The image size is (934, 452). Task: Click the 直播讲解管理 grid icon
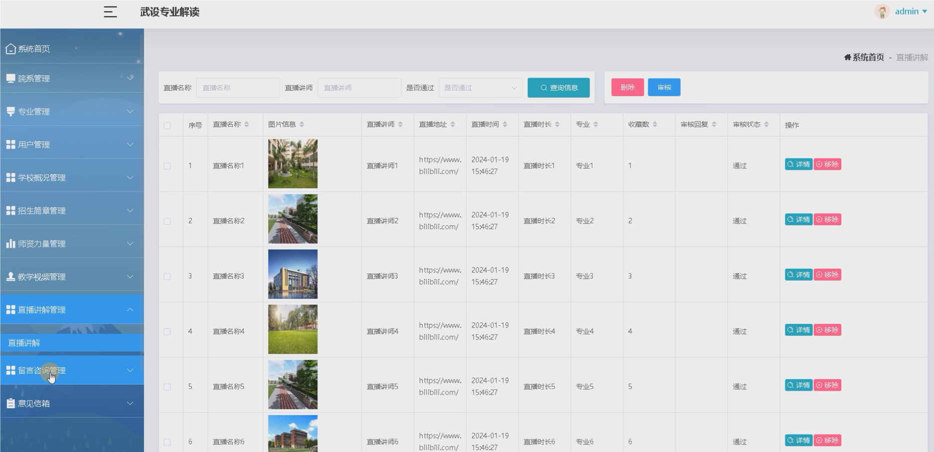[x=10, y=309]
